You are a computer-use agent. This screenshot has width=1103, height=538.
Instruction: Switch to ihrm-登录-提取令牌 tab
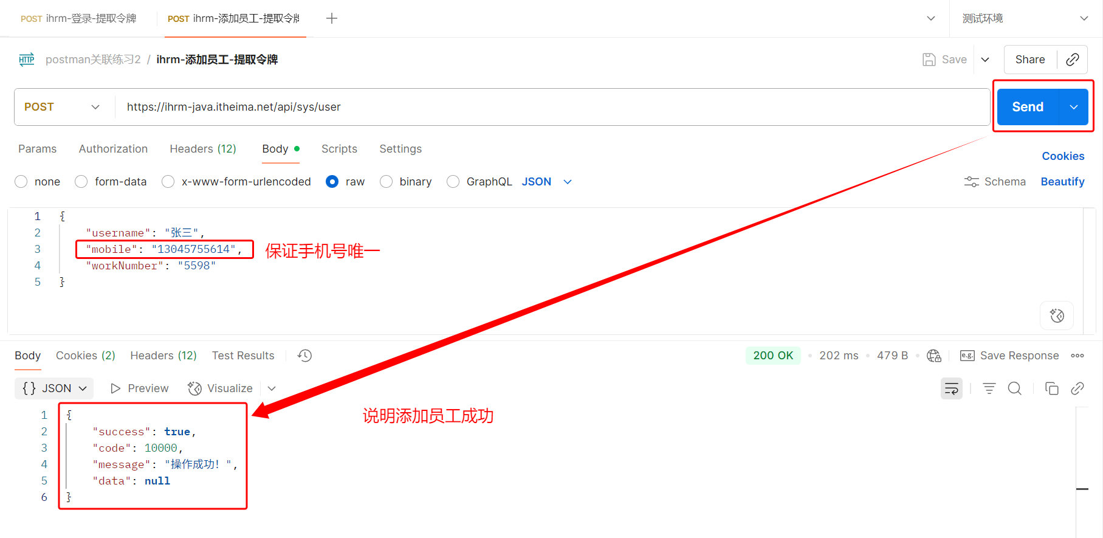(78, 19)
